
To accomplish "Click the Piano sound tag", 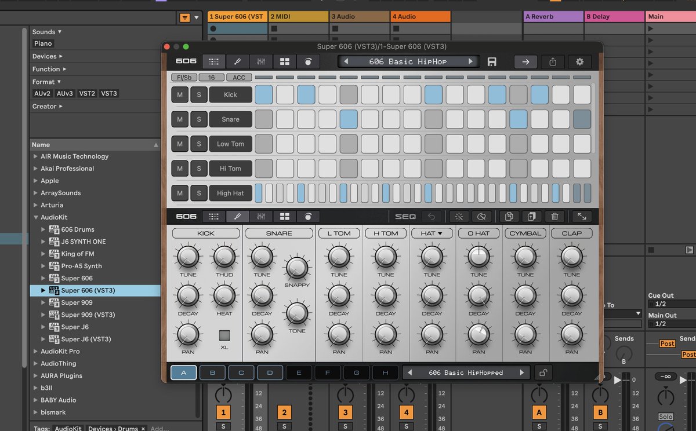I will click(43, 43).
